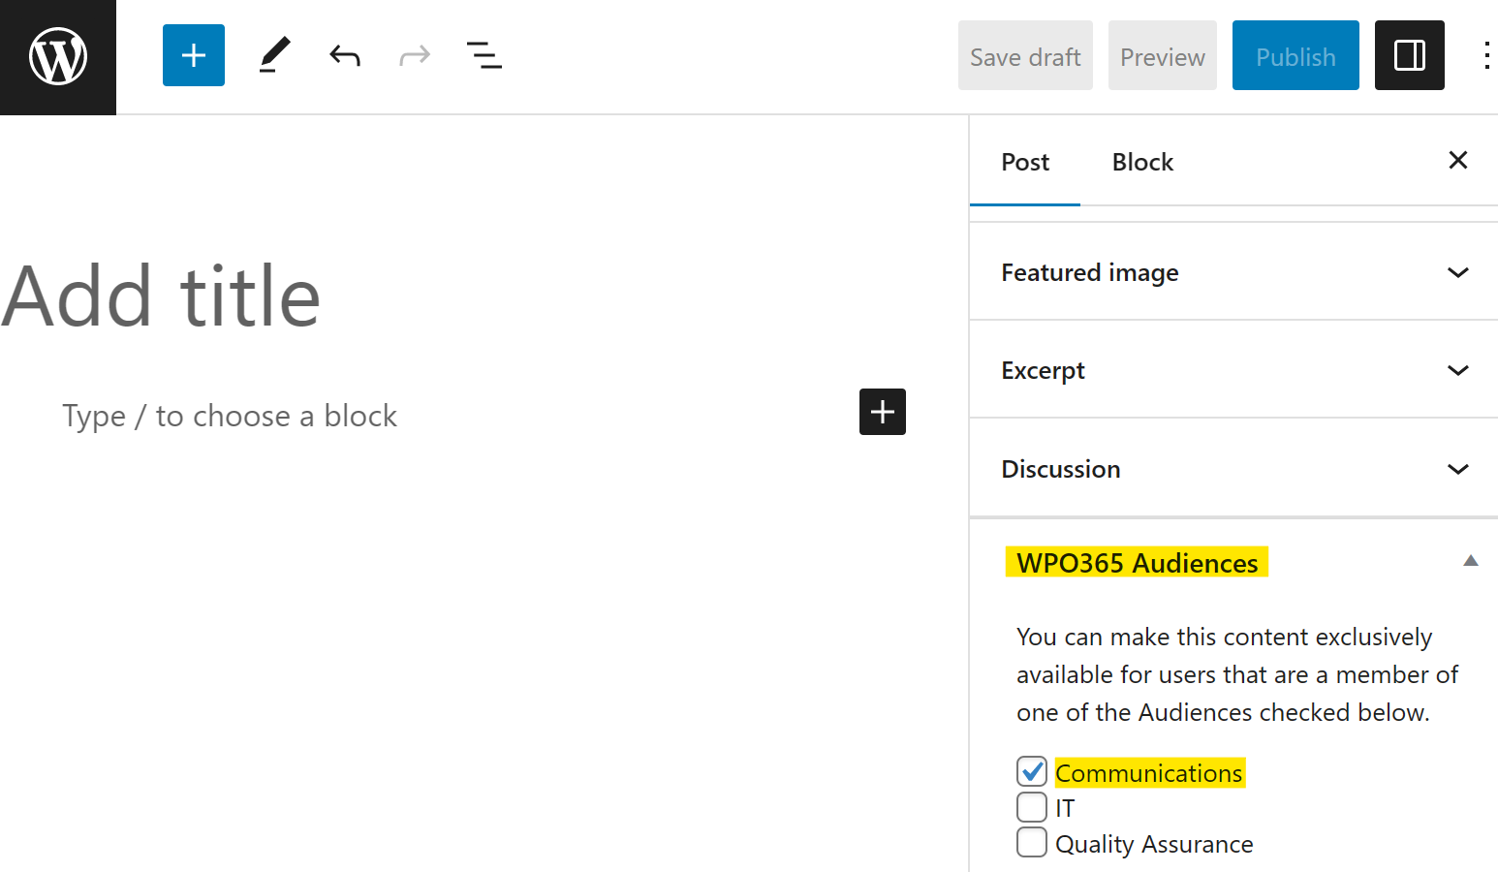Select the pencil Tools icon

[275, 55]
